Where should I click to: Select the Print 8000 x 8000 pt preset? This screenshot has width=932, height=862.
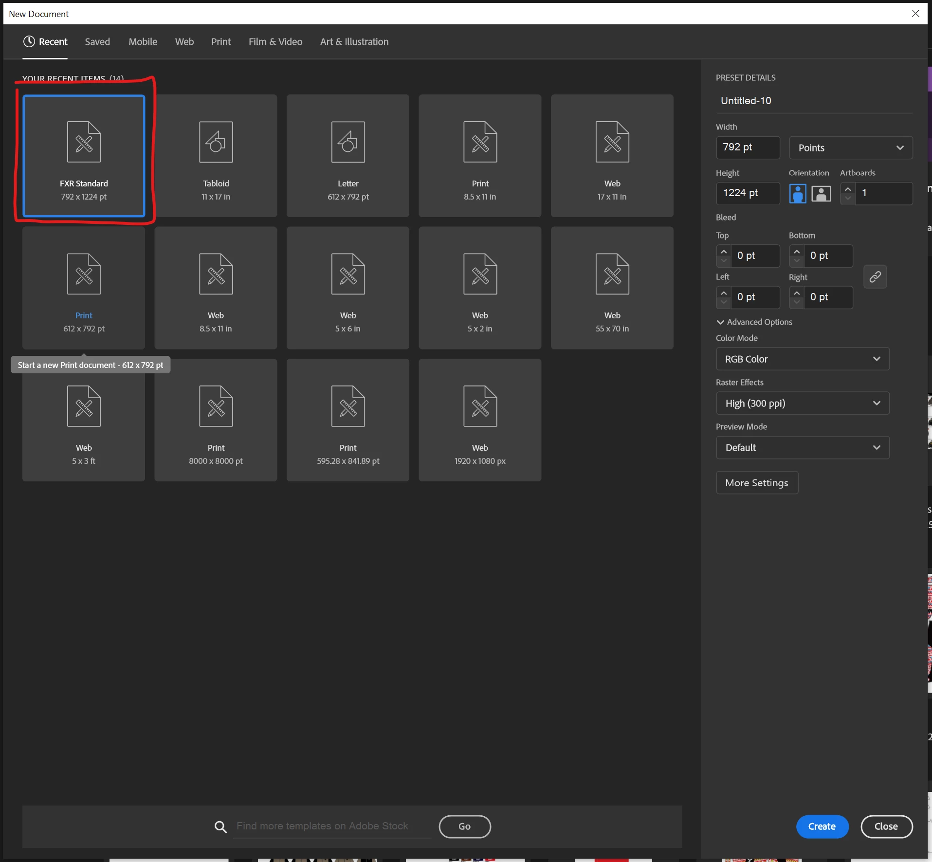point(216,420)
